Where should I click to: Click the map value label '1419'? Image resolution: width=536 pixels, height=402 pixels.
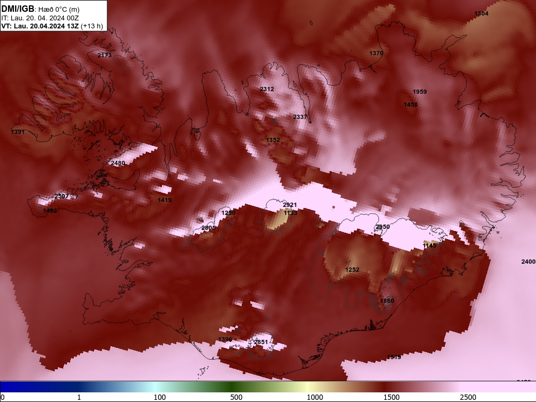pyautogui.click(x=165, y=200)
